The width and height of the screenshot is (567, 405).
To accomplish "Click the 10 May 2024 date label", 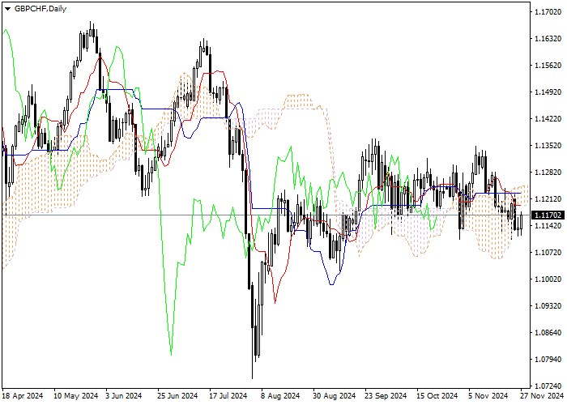I will (75, 396).
